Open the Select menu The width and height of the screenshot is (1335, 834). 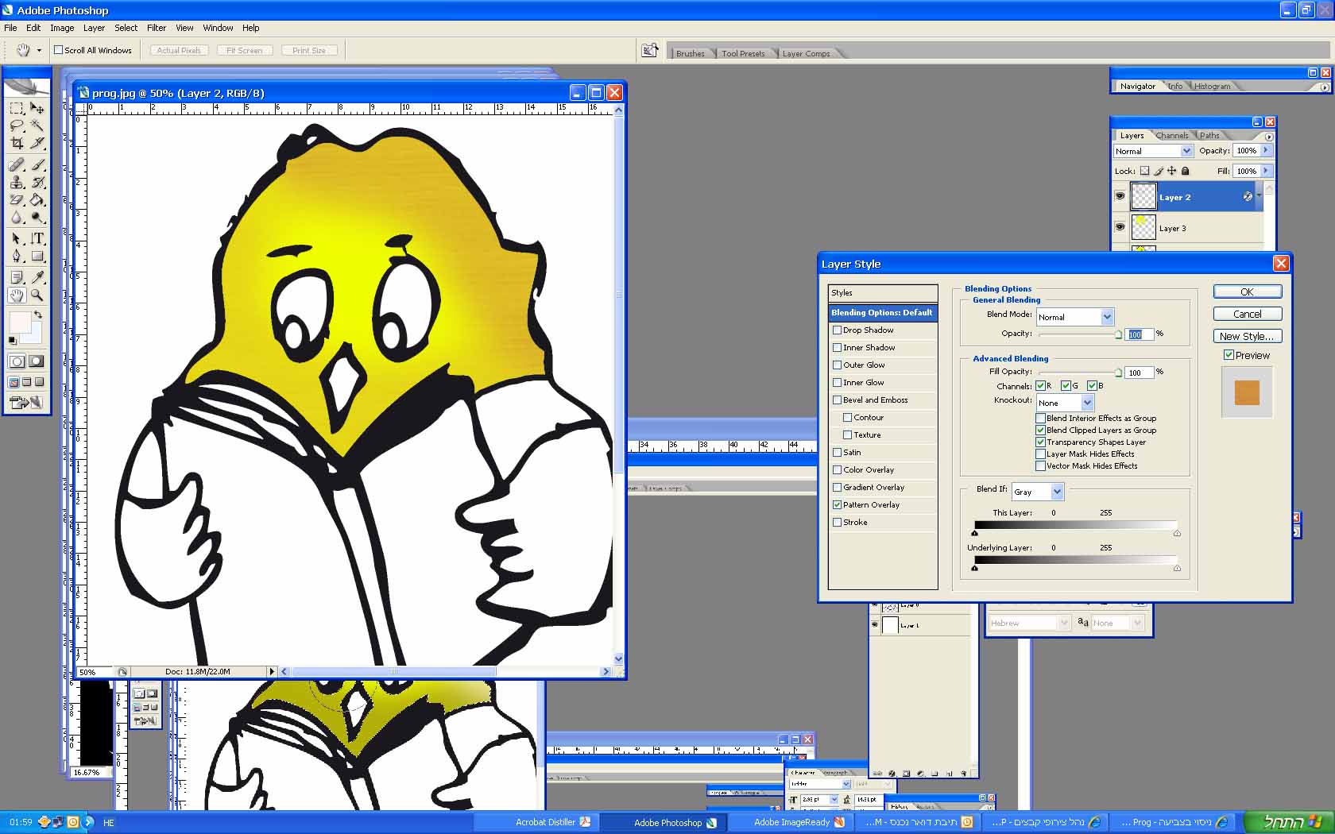tap(126, 28)
